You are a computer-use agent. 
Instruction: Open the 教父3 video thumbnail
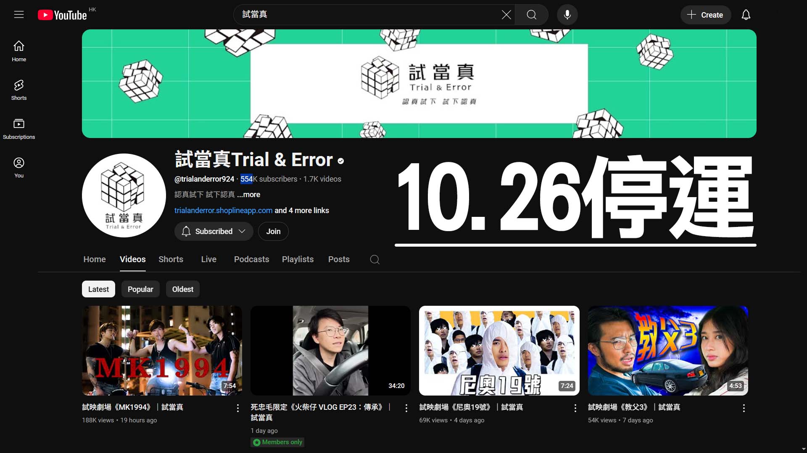pos(667,351)
